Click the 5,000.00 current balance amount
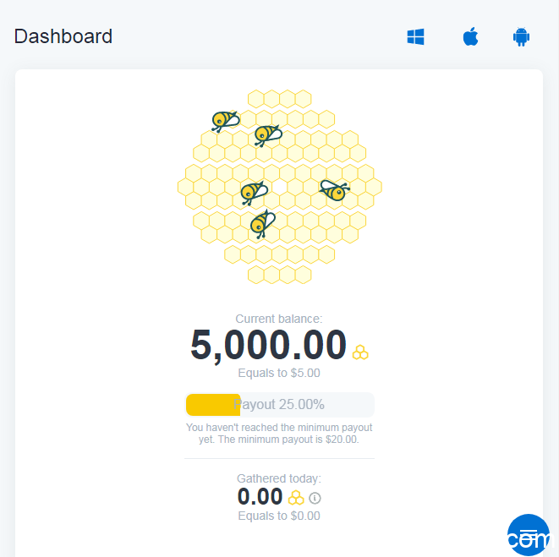 coord(268,346)
